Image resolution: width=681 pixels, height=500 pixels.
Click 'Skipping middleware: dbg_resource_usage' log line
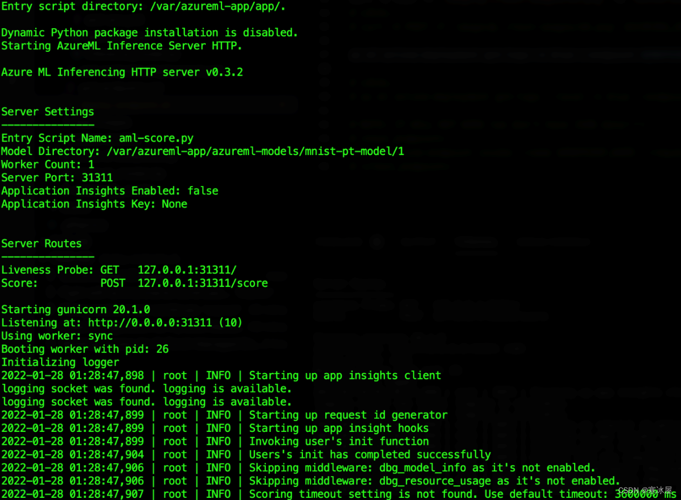point(311,481)
